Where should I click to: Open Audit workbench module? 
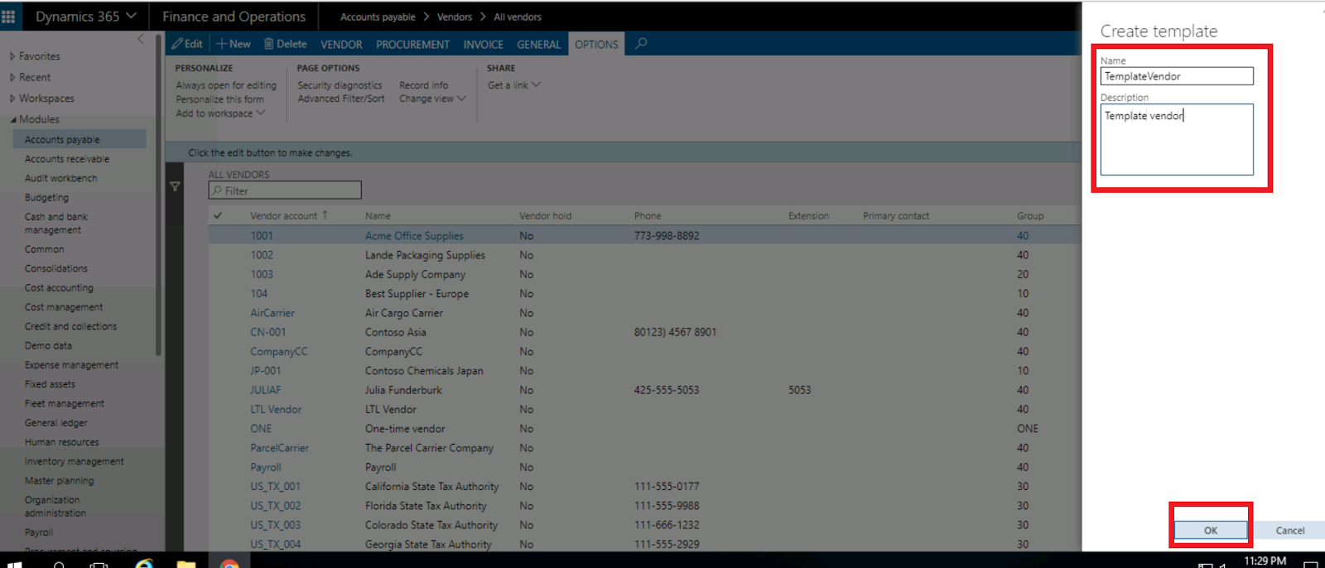coord(60,178)
